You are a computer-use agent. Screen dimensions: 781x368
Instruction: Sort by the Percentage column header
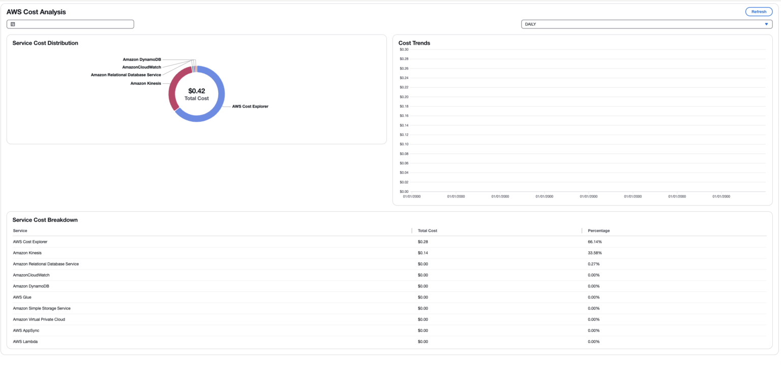point(598,230)
